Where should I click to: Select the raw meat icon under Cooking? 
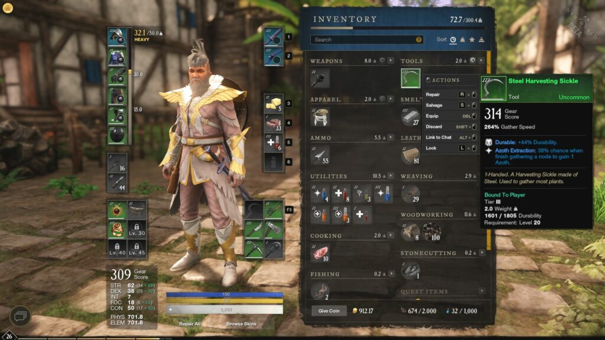point(320,253)
